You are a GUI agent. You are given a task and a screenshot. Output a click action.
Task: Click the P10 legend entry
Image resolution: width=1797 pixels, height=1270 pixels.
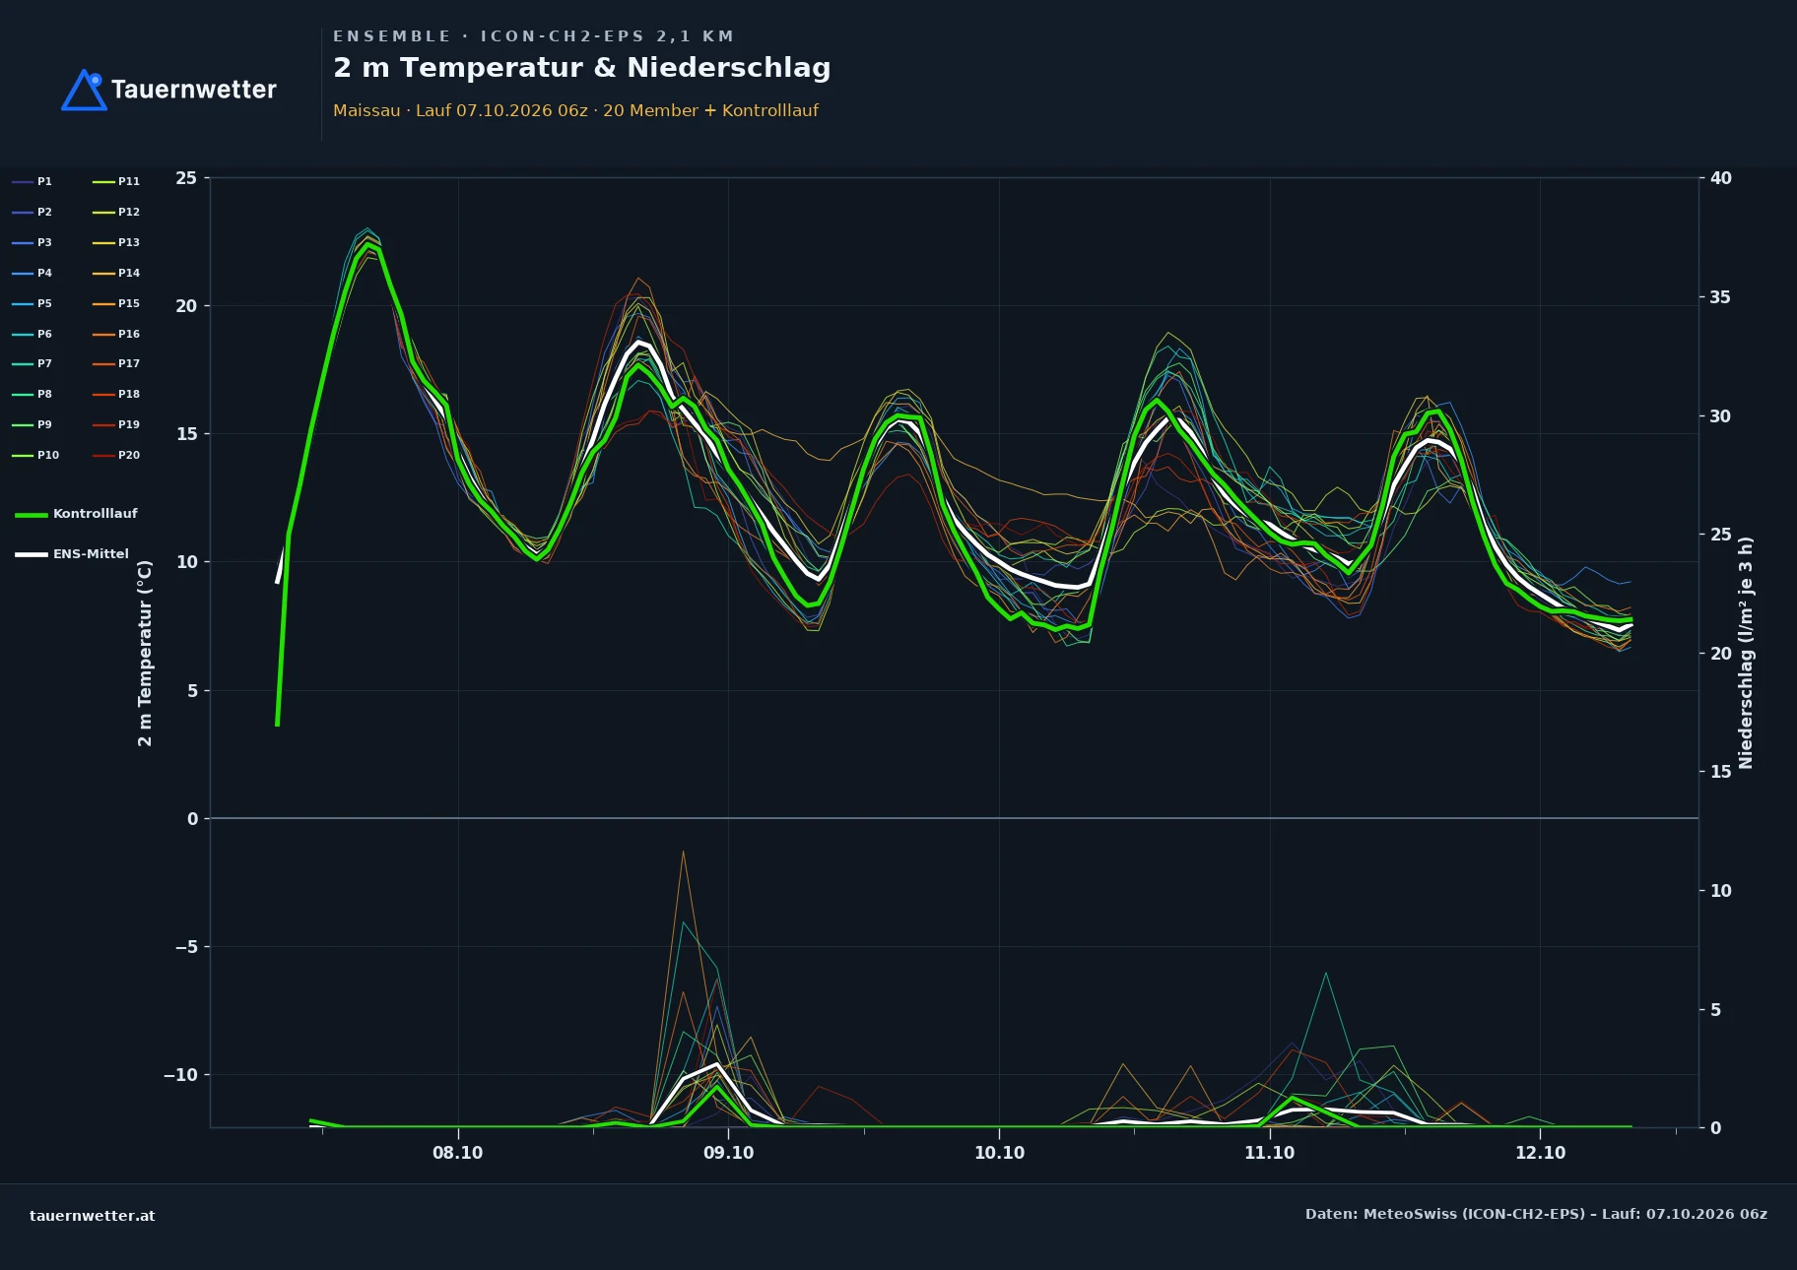coord(35,455)
